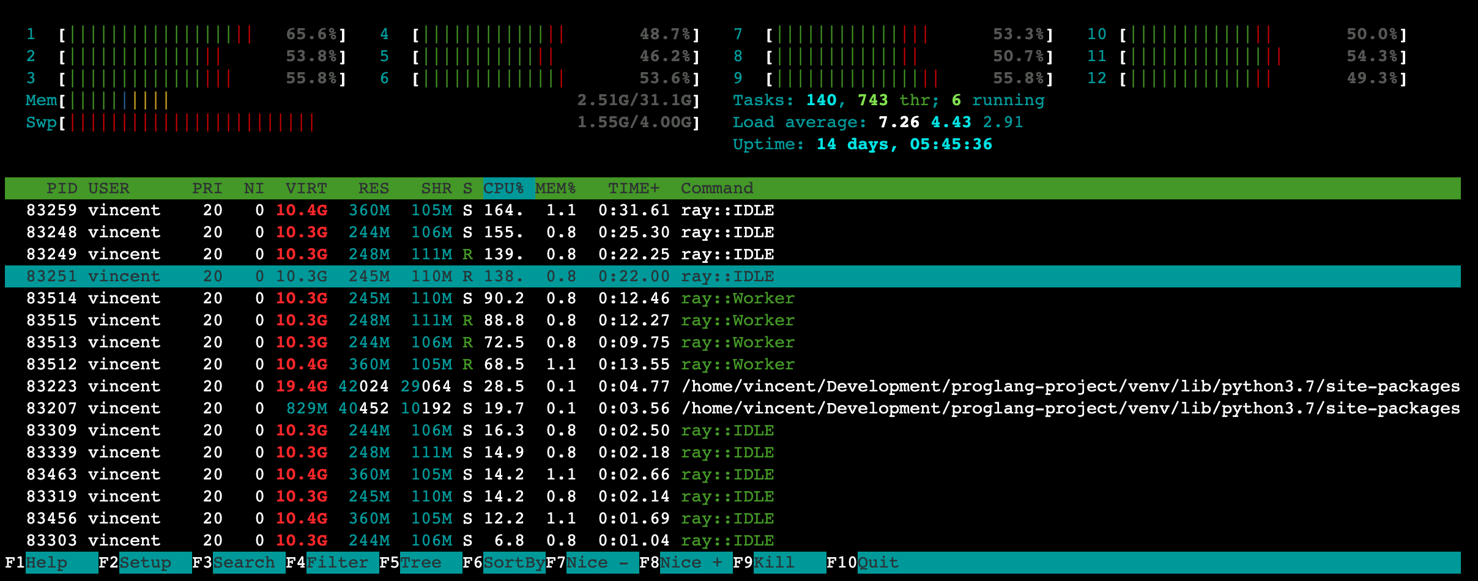Click the 829M VIRT value of 83207
This screenshot has width=1478, height=581.
(306, 409)
